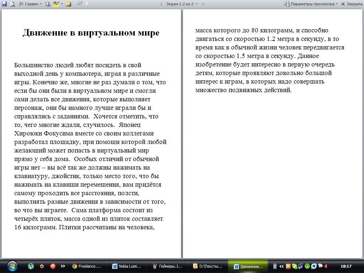The image size is (364, 273).
Task: Open print preview magnifier icon
Action: tap(12, 4)
